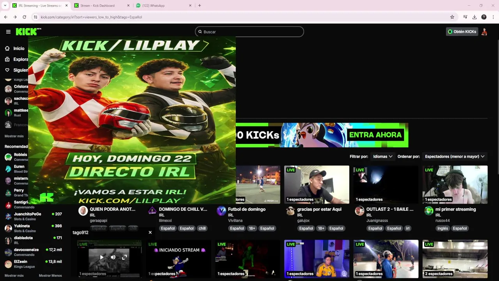Screen dimensions: 499x281
Task: Click Mostrar más below recommended channels
Action: [14, 276]
